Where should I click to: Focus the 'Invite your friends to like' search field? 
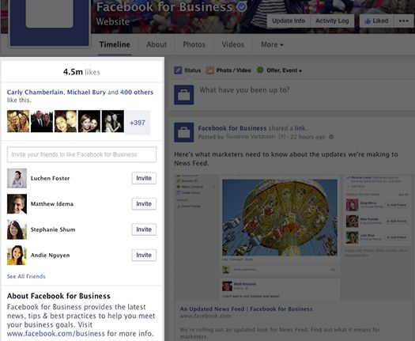click(x=81, y=154)
